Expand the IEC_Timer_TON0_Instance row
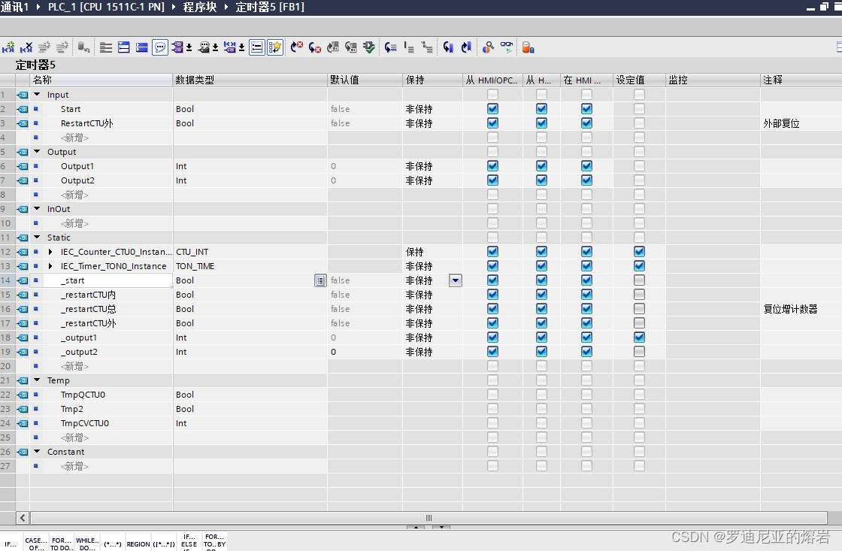The height and width of the screenshot is (551, 842). 50,266
